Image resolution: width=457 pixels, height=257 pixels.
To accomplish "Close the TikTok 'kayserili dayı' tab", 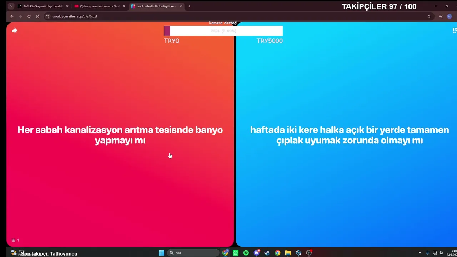I will [x=67, y=6].
